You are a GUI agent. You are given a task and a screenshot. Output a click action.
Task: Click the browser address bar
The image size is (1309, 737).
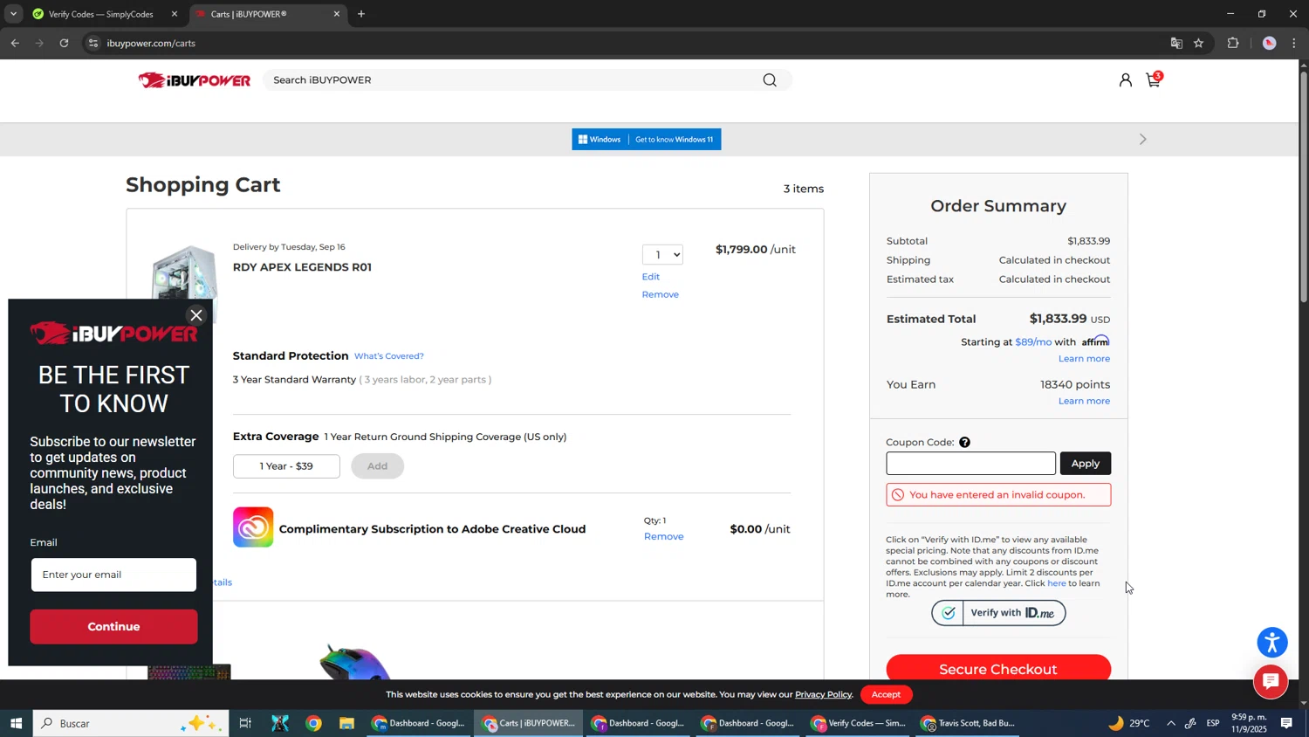point(628,43)
